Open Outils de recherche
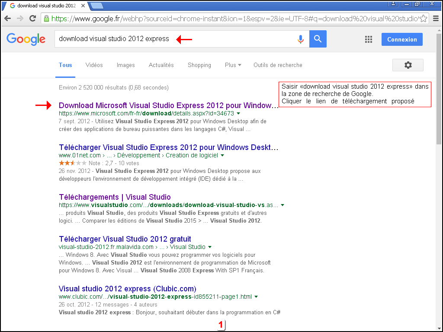 [x=278, y=65]
